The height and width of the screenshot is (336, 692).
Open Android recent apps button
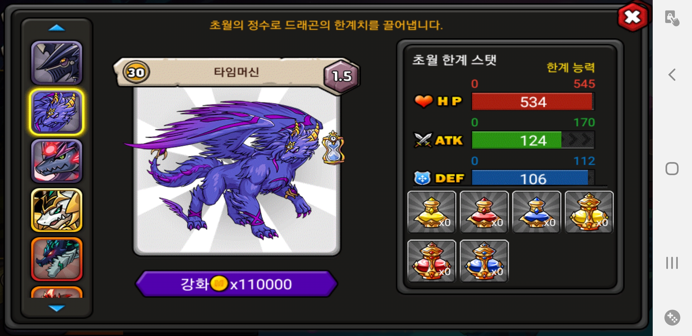click(x=672, y=263)
